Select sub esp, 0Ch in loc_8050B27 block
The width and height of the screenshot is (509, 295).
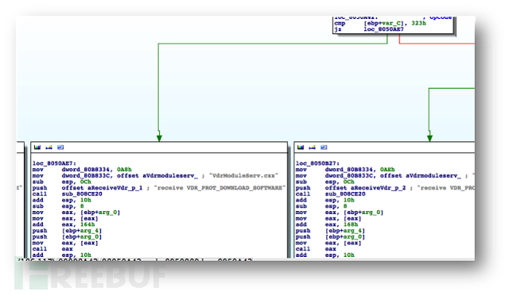tap(325, 182)
